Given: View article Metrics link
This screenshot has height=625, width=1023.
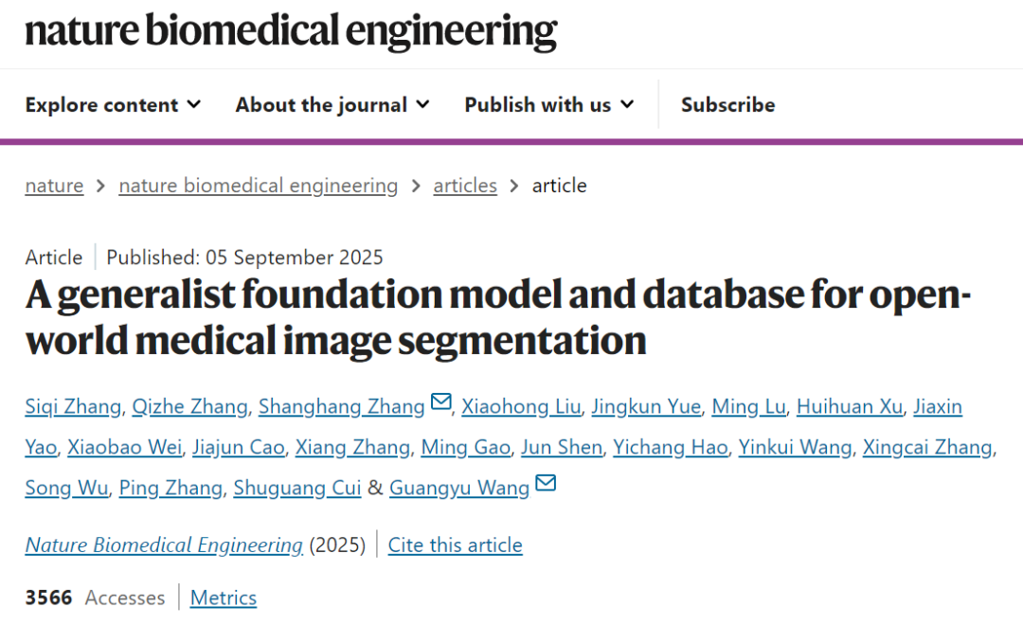Looking at the screenshot, I should tap(224, 598).
